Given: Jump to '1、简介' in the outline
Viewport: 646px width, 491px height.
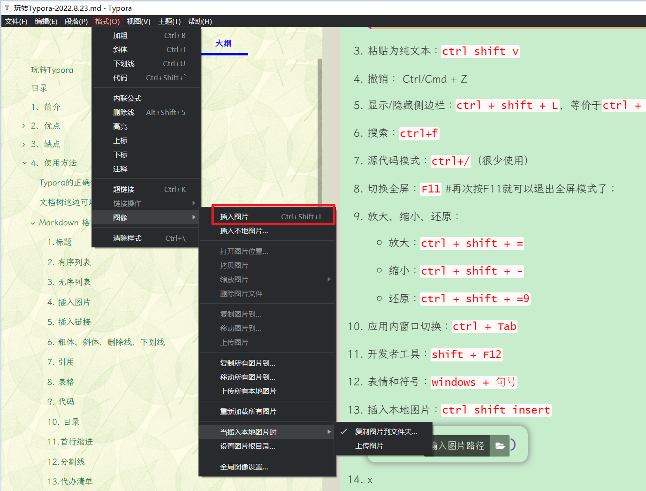Looking at the screenshot, I should 46,107.
